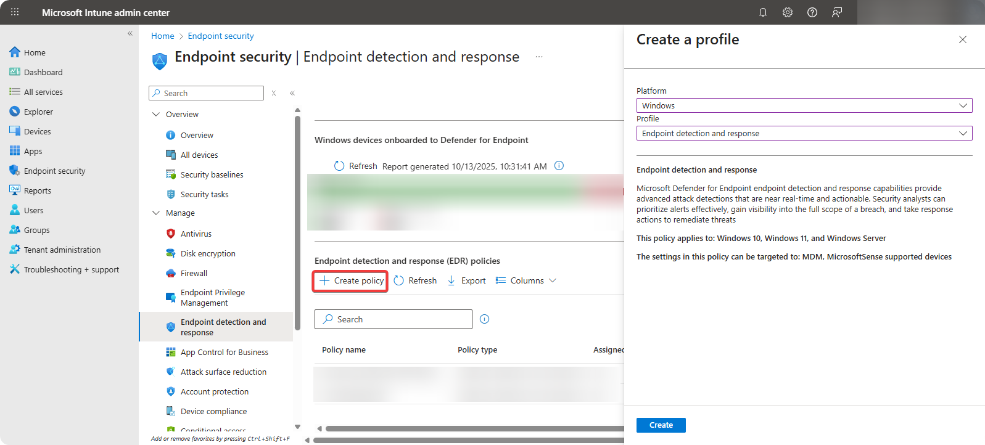Click Create policy button
985x445 pixels.
coord(350,280)
